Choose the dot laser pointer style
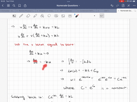Viewport: 137px width, 102px height. click(94, 16)
